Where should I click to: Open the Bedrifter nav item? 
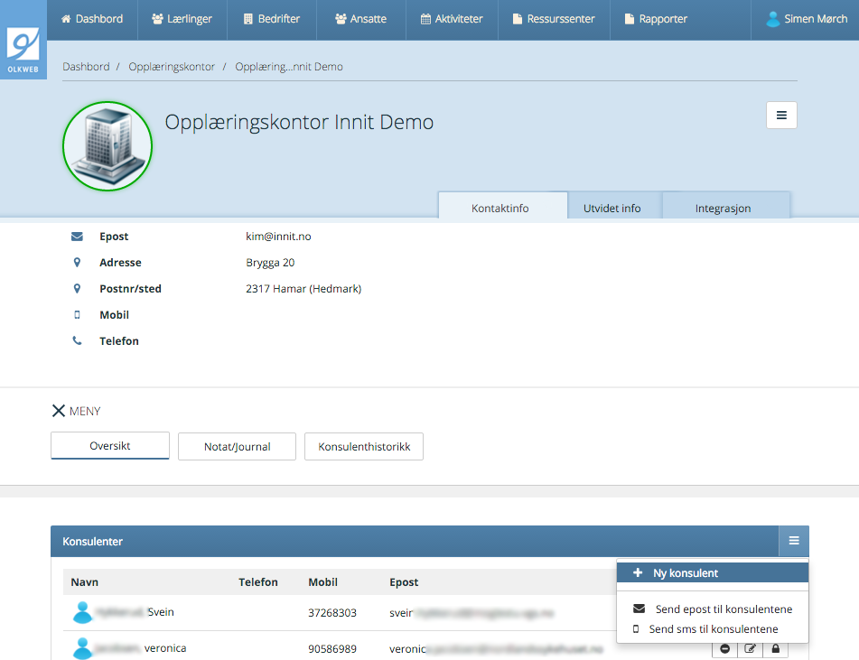pyautogui.click(x=272, y=19)
